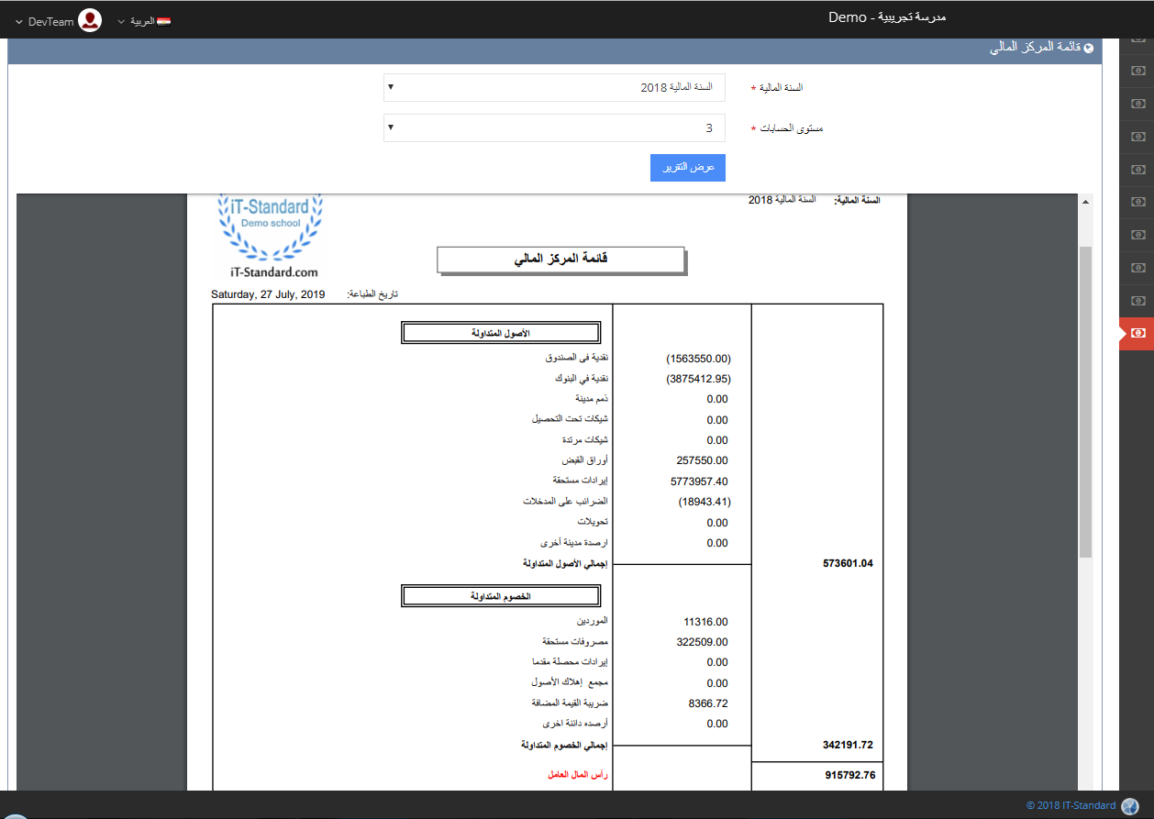Viewport: 1154px width, 819px height.
Task: Click the highlighted red money sidebar icon
Action: coord(1137,332)
